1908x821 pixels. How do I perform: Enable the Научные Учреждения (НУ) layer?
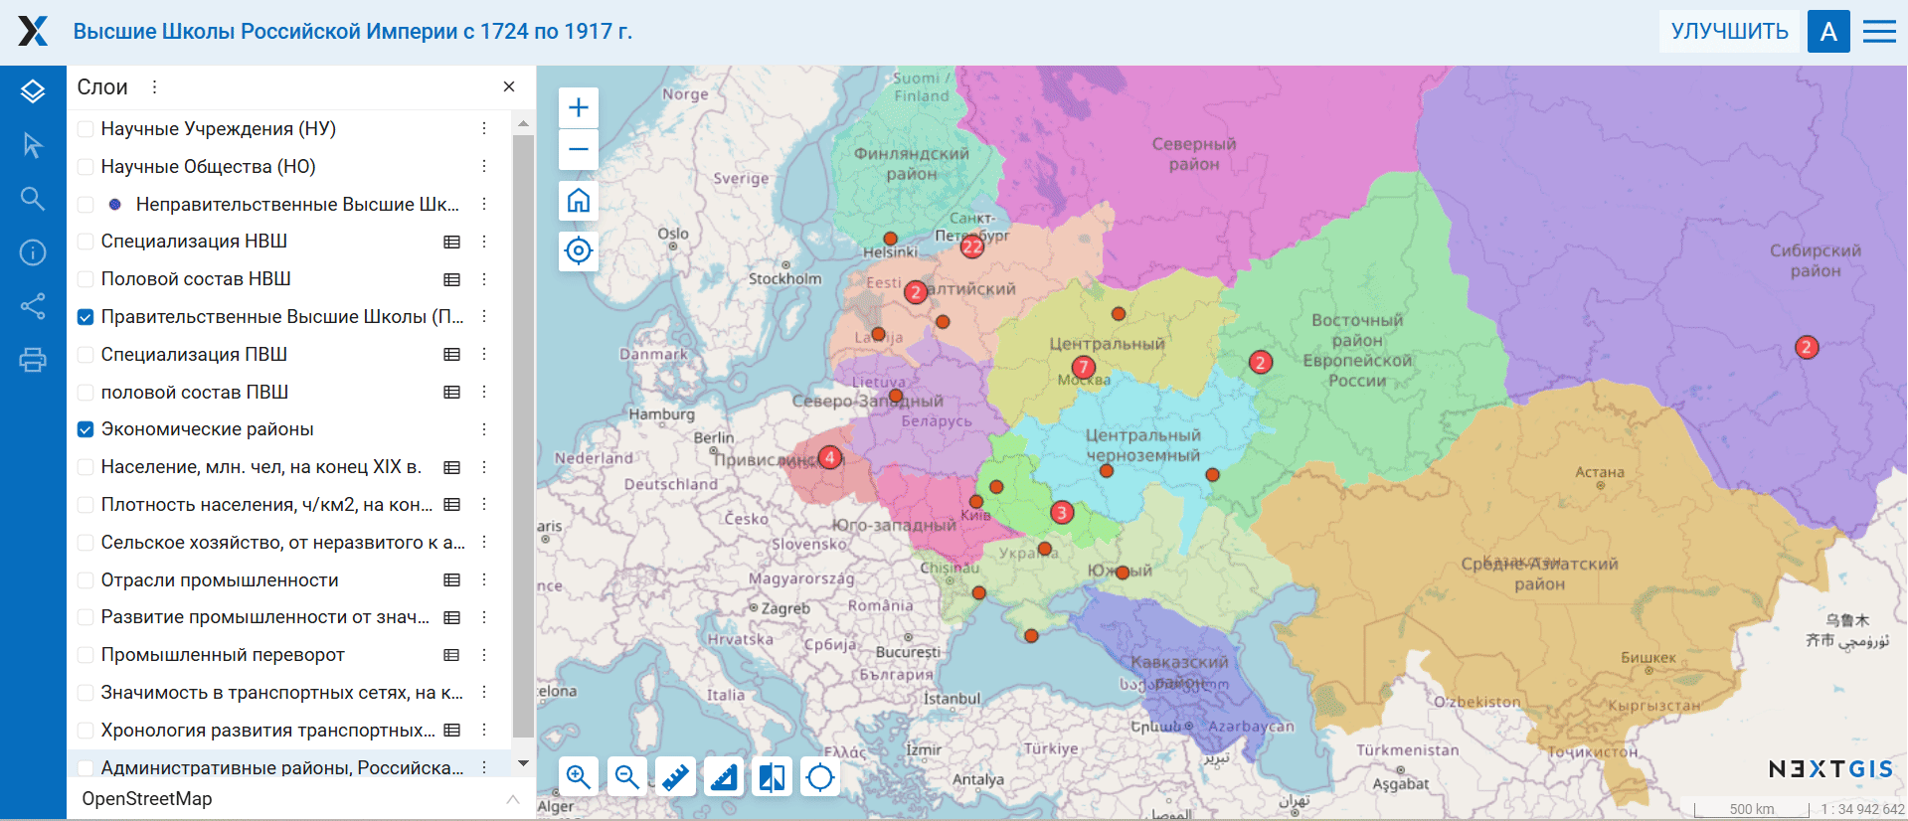pyautogui.click(x=87, y=129)
